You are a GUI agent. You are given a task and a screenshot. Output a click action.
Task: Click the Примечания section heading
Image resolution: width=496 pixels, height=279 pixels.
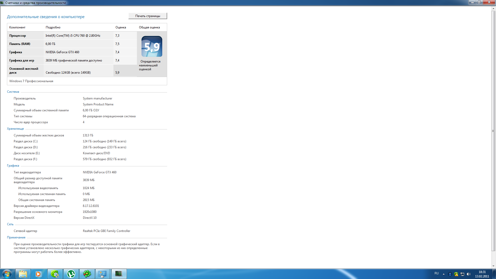click(x=16, y=237)
